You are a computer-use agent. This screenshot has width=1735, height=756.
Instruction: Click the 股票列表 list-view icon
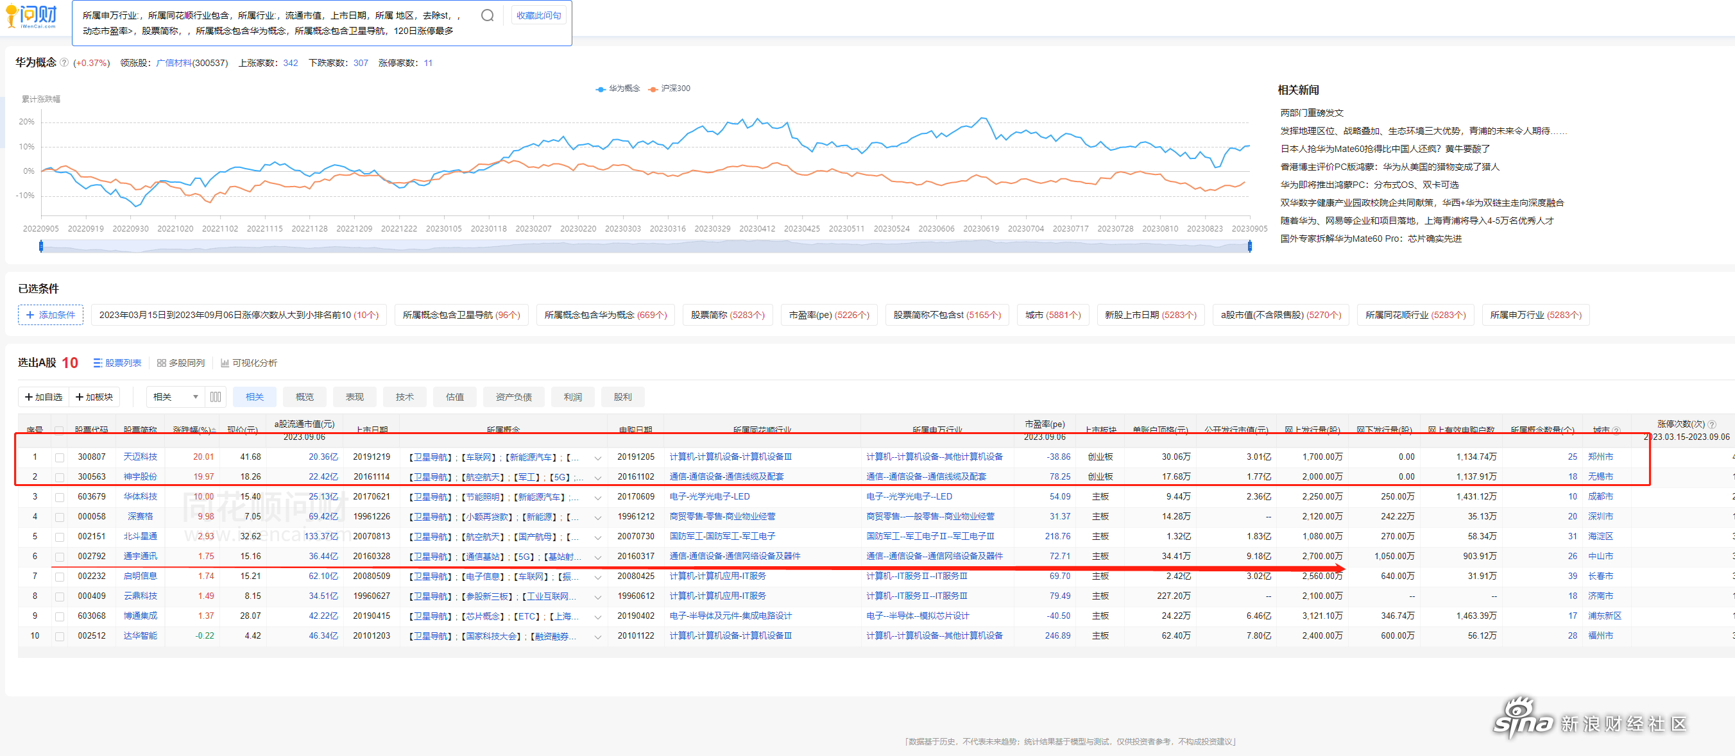[98, 363]
